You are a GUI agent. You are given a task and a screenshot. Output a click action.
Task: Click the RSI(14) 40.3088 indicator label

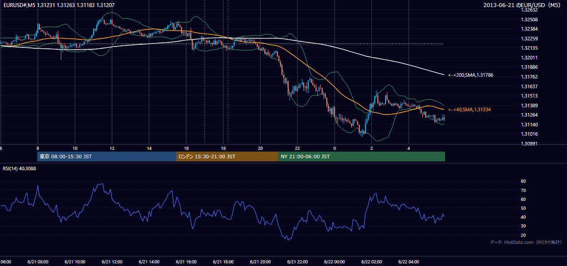20,168
